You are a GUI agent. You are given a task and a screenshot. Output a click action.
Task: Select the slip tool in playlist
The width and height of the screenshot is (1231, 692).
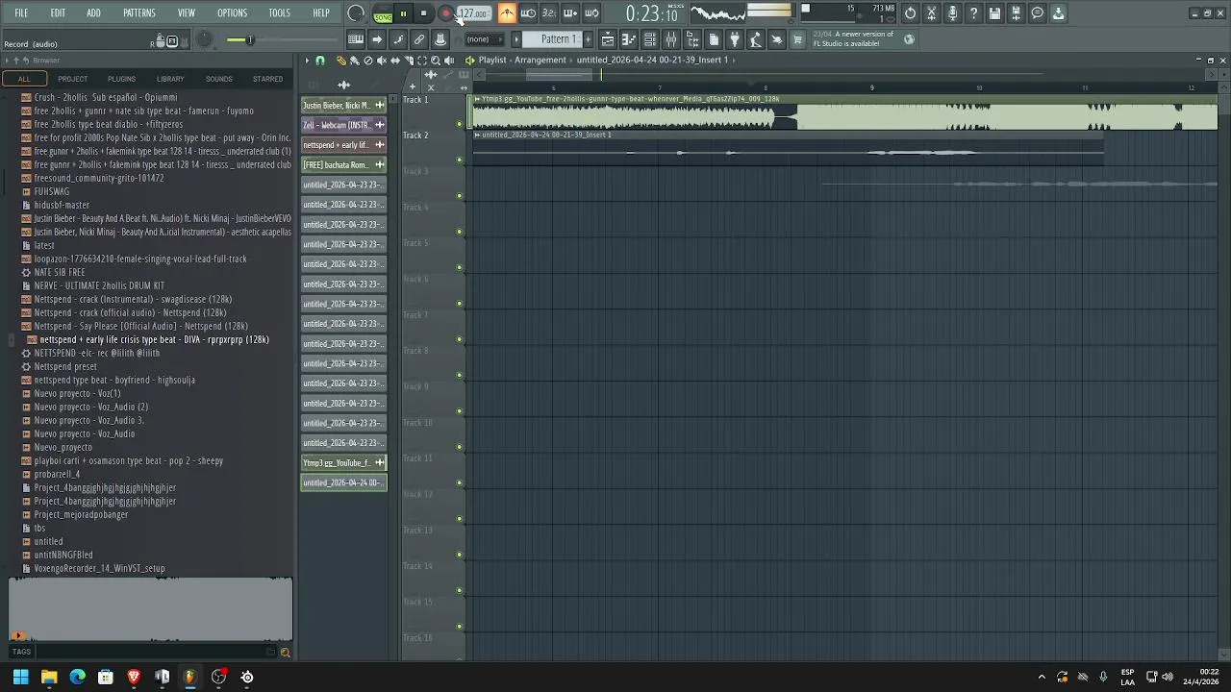pos(394,61)
